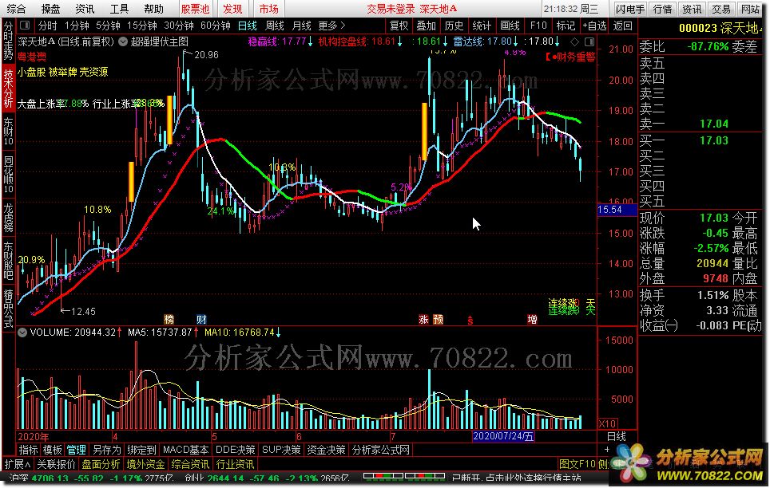
Task: Expand the 更多 period options
Action: [332, 26]
